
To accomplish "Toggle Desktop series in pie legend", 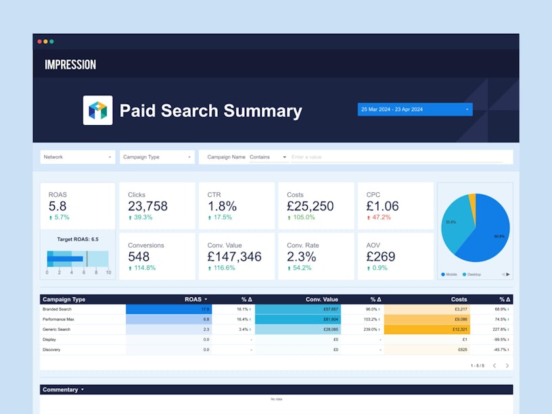I will pyautogui.click(x=471, y=274).
